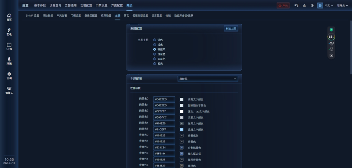
Task: Open color swatch for 品牌文字颜色 (#91CEFF)
Action: point(182,129)
